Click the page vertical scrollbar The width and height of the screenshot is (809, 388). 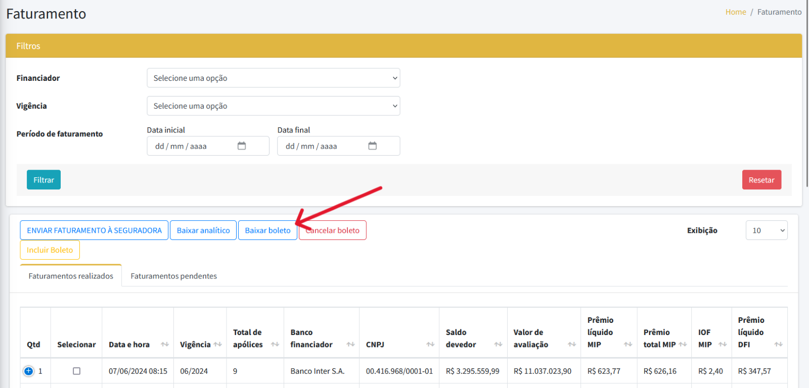pyautogui.click(x=806, y=93)
